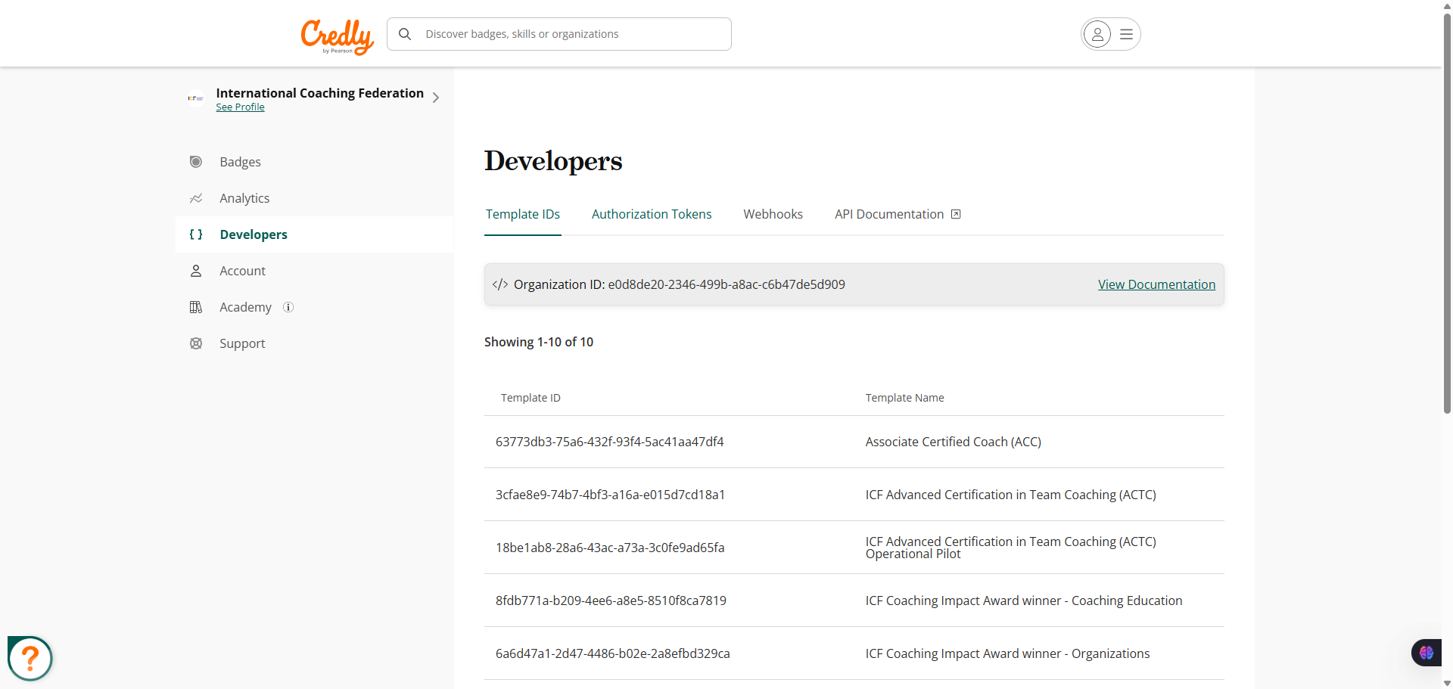Select template ID 3cfae8e9-74b7-4bf3-a16a-e015d7cd18a1
The image size is (1453, 689).
610,495
